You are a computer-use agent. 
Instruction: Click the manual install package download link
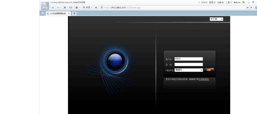click(x=204, y=79)
